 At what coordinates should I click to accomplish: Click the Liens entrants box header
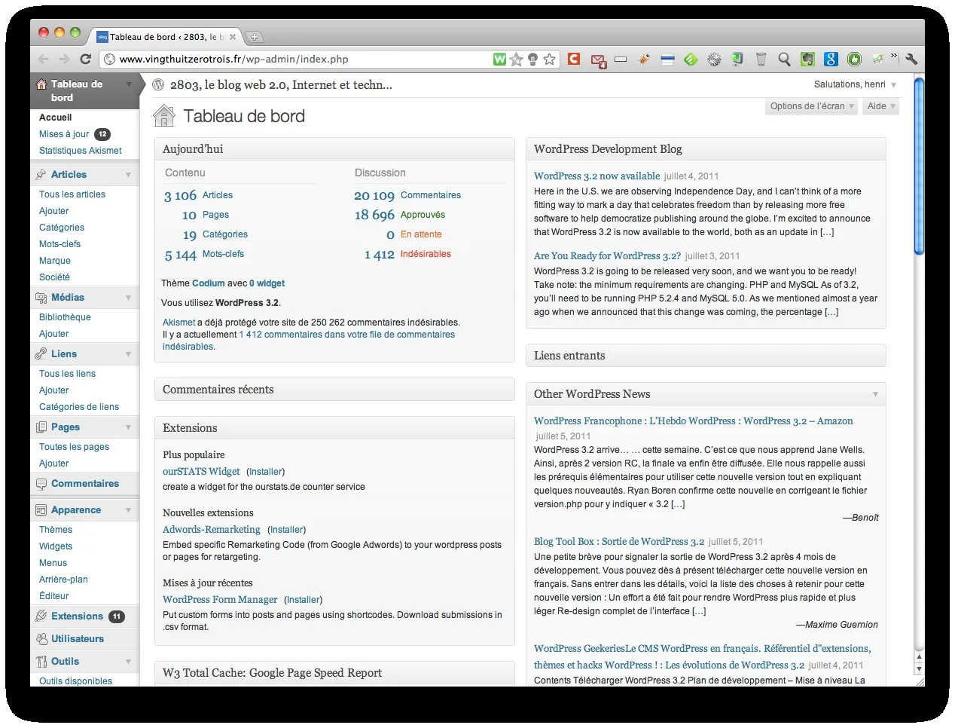(706, 356)
